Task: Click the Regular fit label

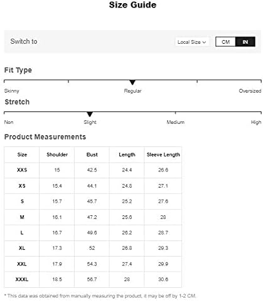Action: pyautogui.click(x=132, y=91)
